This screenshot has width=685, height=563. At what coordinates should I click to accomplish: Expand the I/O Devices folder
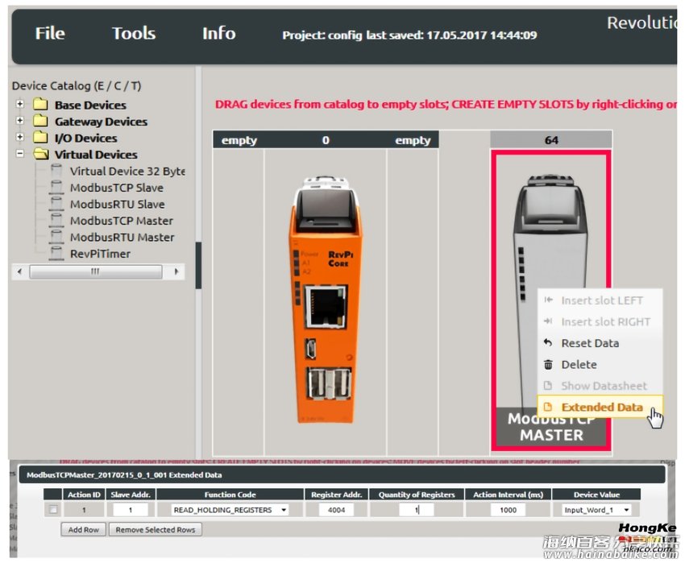19,137
